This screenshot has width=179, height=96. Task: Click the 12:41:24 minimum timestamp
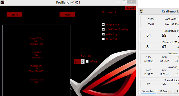(149, 61)
